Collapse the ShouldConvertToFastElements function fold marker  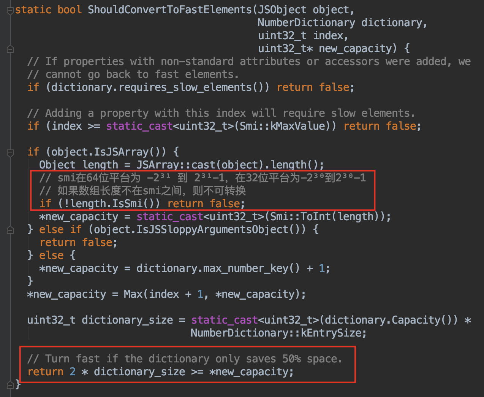[x=10, y=10]
